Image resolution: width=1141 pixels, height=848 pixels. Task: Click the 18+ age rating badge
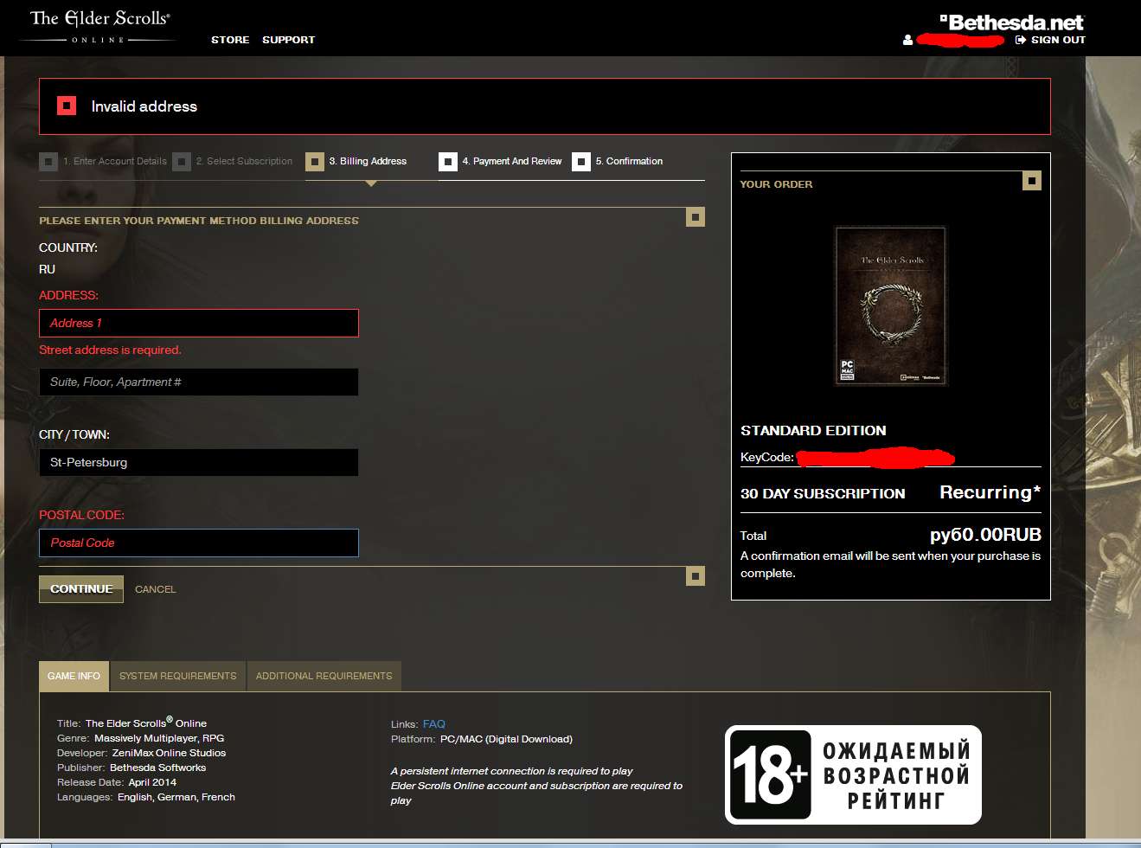pos(854,774)
